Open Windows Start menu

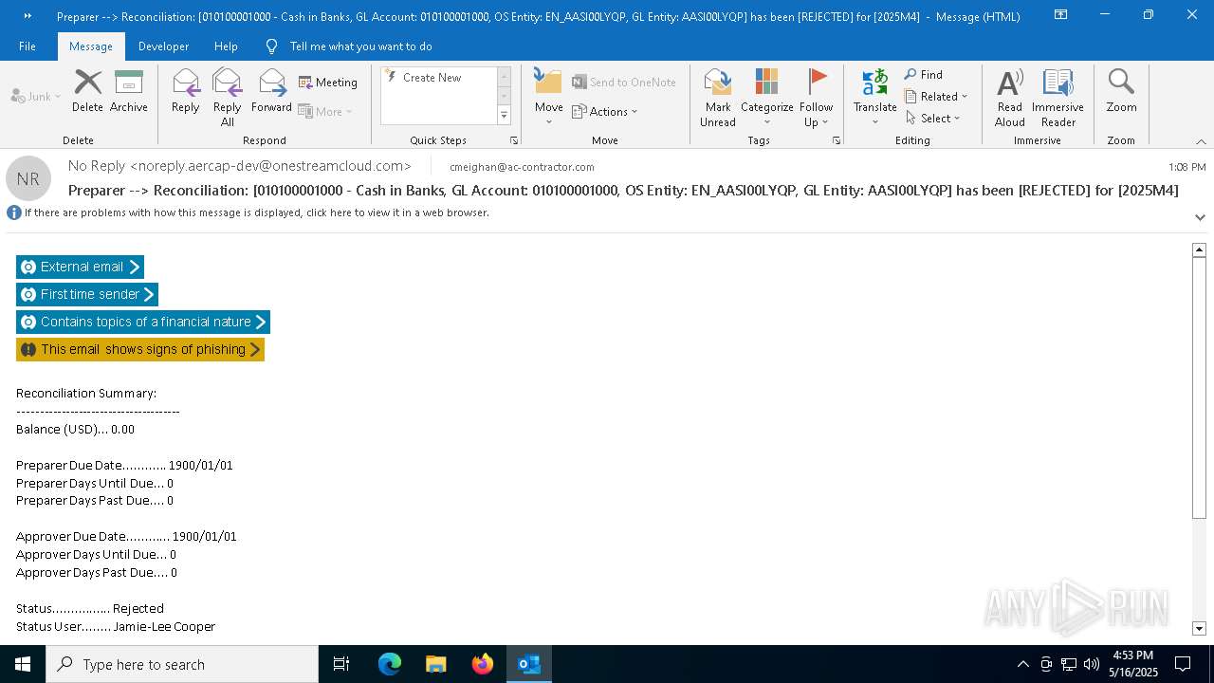coord(23,664)
